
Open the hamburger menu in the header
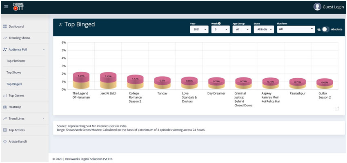point(6,7)
